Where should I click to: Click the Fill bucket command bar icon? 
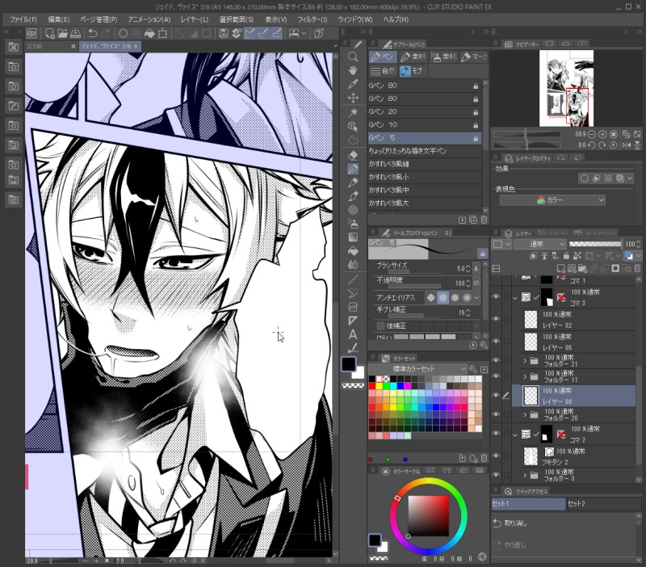149,33
